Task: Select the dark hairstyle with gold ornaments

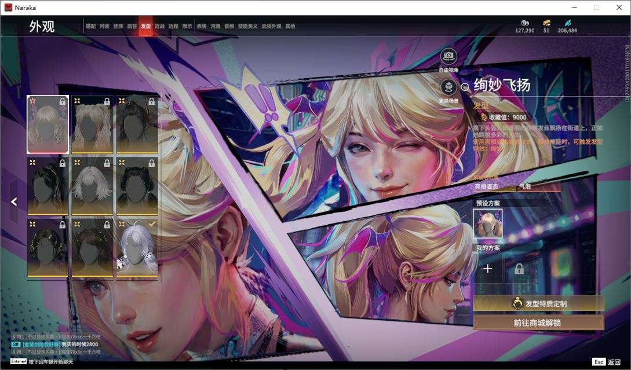Action: 48,248
